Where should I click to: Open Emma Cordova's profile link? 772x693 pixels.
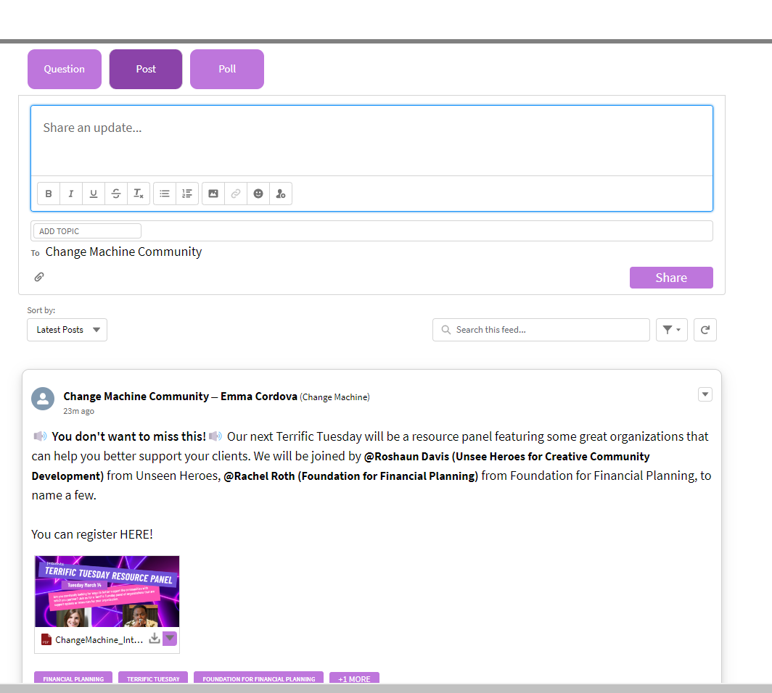point(259,397)
